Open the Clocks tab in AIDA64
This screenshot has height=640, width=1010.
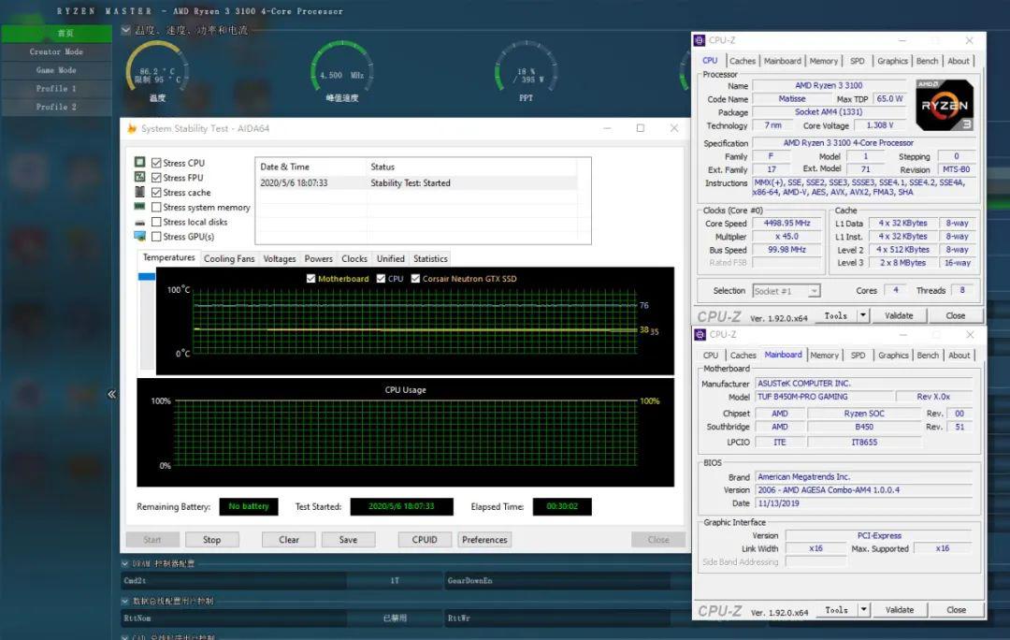click(x=354, y=258)
